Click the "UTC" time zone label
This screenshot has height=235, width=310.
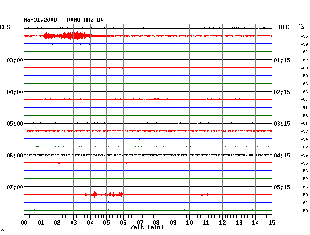pyautogui.click(x=284, y=27)
